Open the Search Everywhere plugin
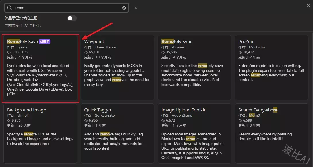The image size is (313, 167). [272, 133]
